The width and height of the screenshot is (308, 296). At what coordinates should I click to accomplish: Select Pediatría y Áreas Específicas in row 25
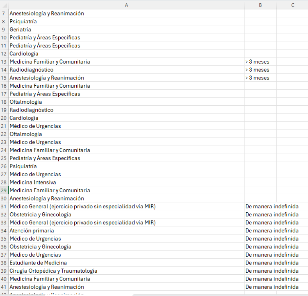pyautogui.click(x=126, y=158)
